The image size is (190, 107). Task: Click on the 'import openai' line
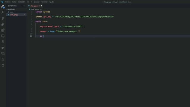click(x=43, y=12)
